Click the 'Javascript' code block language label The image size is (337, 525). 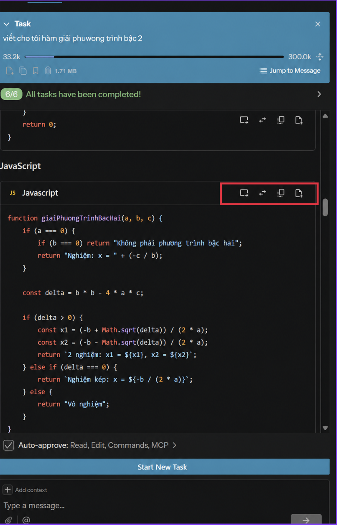[40, 193]
